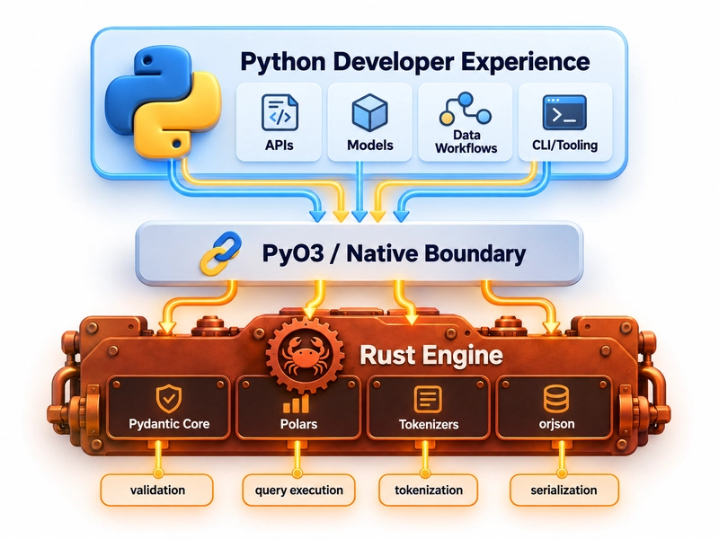Click the Polars bar chart icon

[x=297, y=402]
